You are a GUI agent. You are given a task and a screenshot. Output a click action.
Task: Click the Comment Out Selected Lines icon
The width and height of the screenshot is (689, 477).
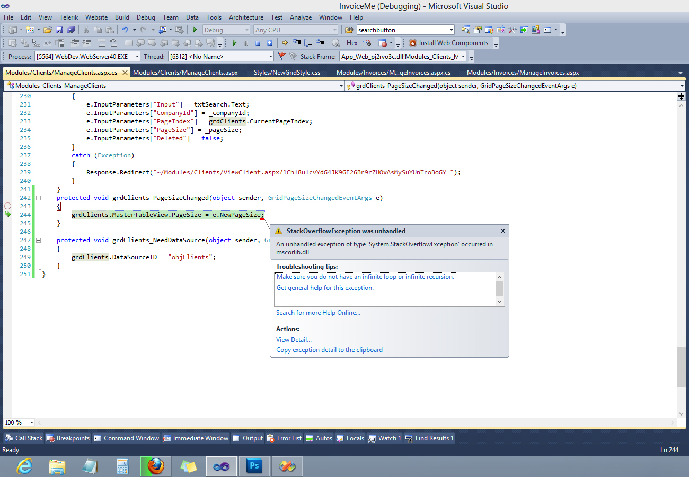(x=101, y=43)
